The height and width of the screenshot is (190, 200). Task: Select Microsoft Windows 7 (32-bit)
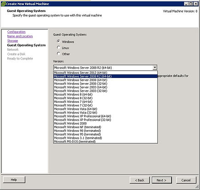tap(105, 105)
